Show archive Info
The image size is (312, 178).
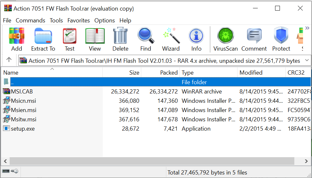click(196, 39)
